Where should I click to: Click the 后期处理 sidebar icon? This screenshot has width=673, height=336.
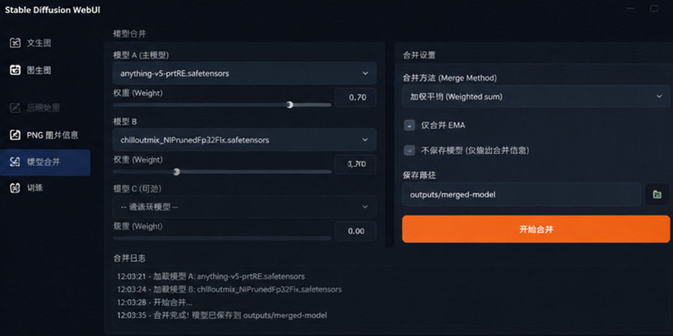(x=16, y=108)
